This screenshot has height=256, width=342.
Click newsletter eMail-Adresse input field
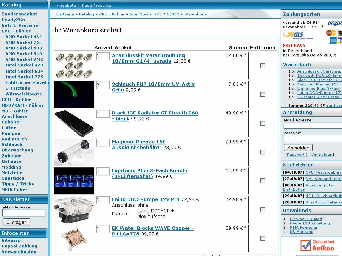(x=24, y=213)
